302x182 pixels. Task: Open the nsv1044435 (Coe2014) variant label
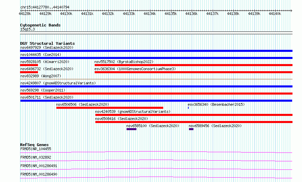(41, 55)
